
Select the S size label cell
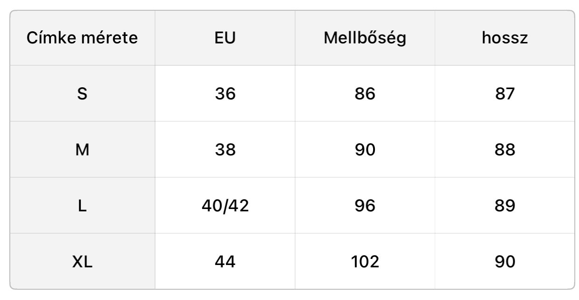[82, 94]
